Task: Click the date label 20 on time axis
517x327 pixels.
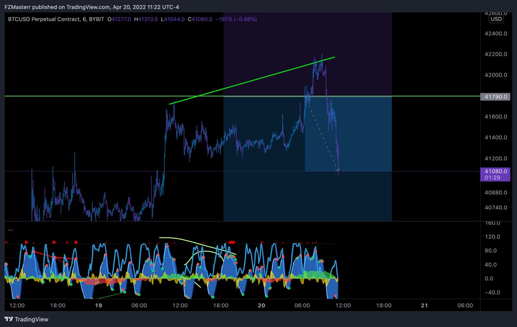Action: (x=261, y=305)
